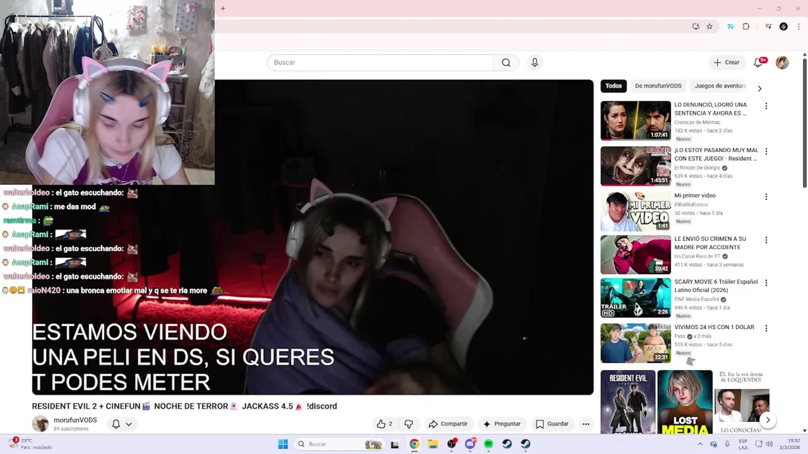
Task: Open options for 'SCARY MOVIE 6 Tráiler' recommendation
Action: pyautogui.click(x=766, y=283)
